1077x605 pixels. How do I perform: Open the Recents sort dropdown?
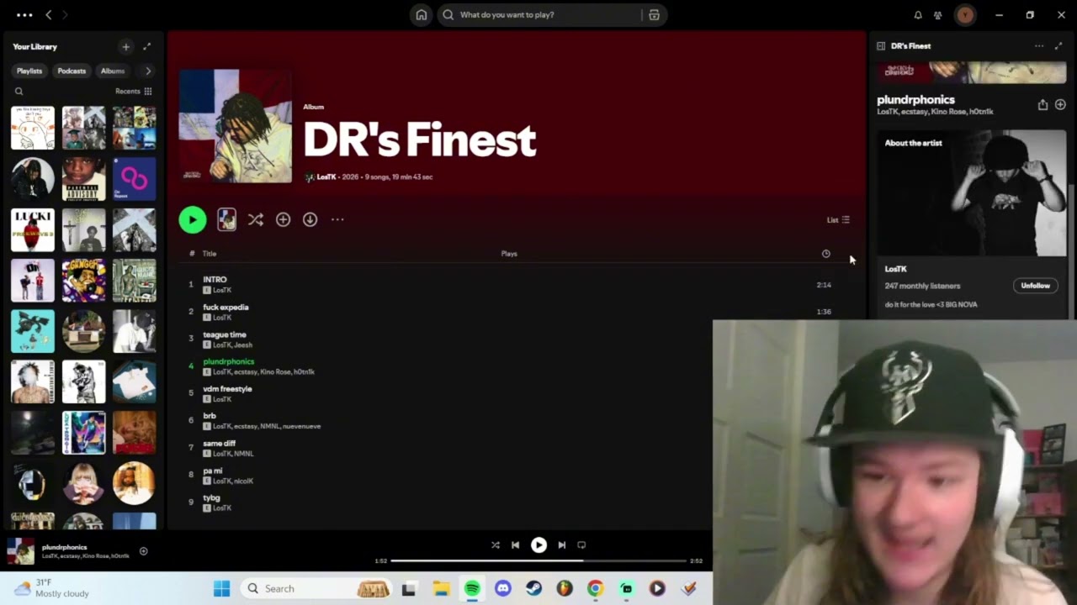pos(134,91)
